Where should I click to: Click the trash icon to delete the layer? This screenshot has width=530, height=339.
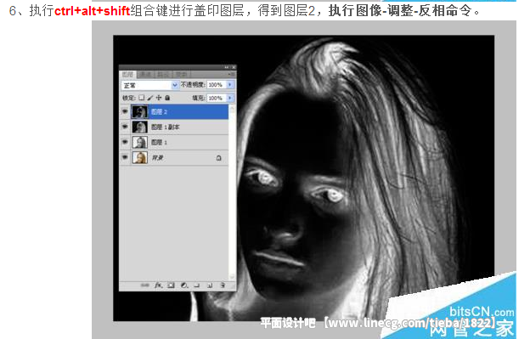[x=223, y=285]
